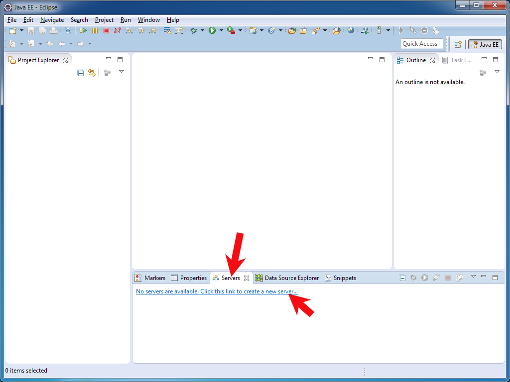510x382 pixels.
Task: Toggle Link with Editor in Project Explorer
Action: (92, 73)
